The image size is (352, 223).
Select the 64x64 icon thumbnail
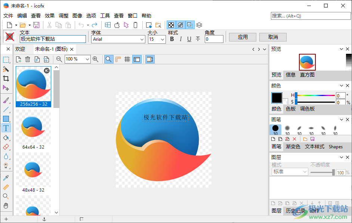click(x=33, y=127)
